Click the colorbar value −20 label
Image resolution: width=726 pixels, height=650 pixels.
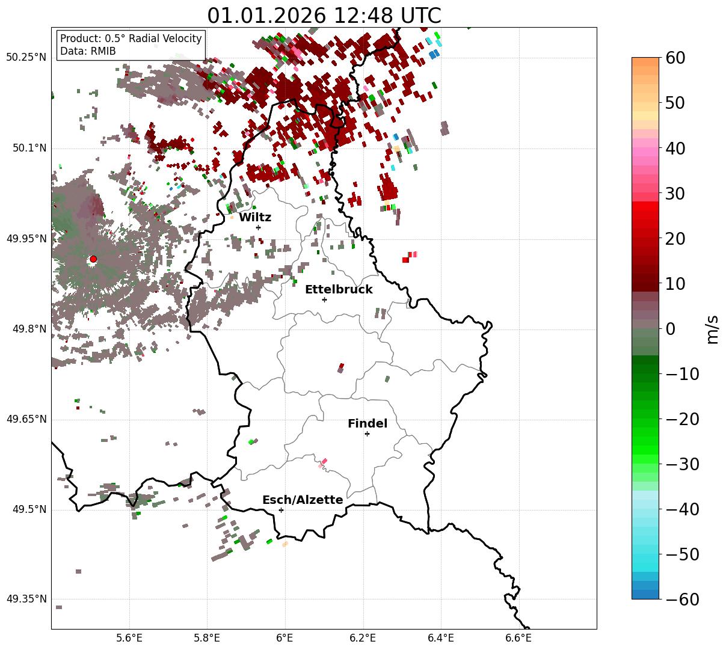click(682, 419)
